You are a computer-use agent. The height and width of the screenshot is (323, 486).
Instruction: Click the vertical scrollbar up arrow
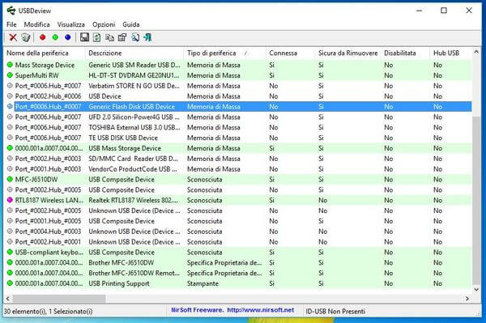pyautogui.click(x=476, y=53)
